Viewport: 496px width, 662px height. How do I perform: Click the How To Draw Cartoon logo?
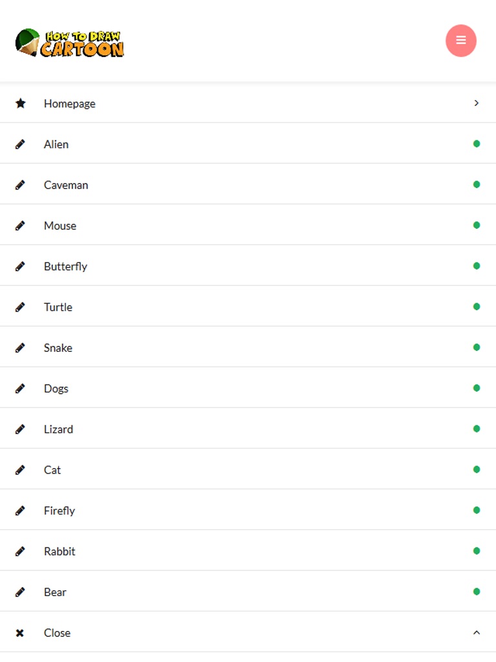pyautogui.click(x=70, y=43)
